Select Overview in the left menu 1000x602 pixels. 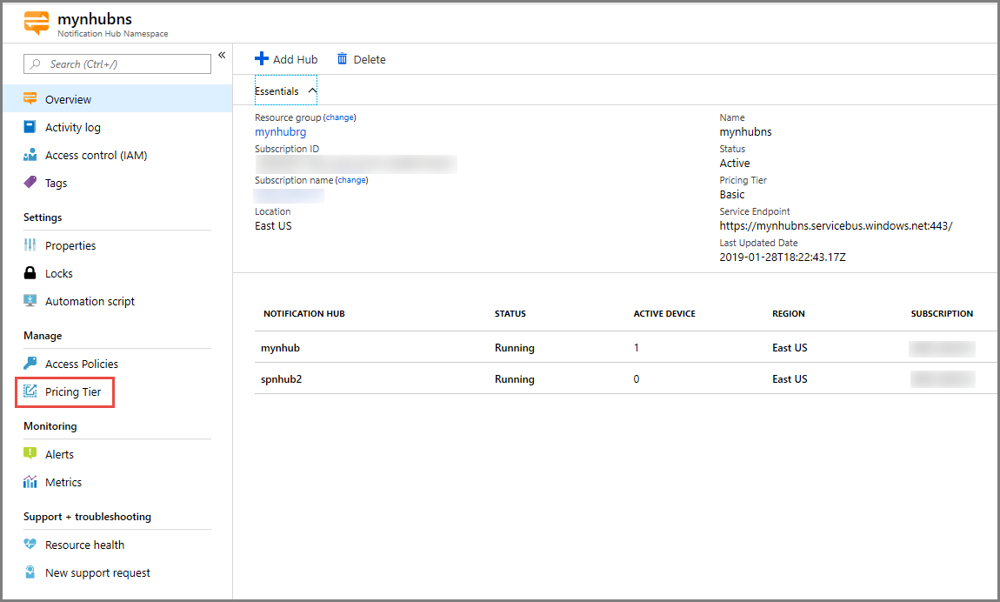click(68, 99)
